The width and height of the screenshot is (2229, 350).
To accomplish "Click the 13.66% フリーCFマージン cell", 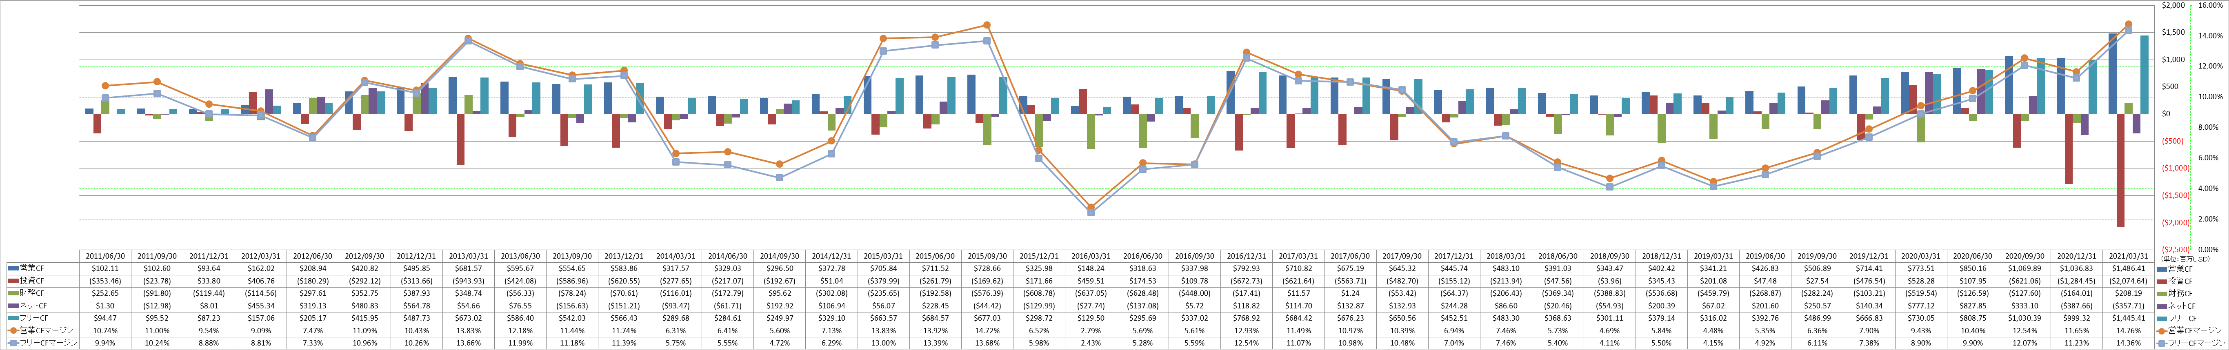I will tap(468, 343).
